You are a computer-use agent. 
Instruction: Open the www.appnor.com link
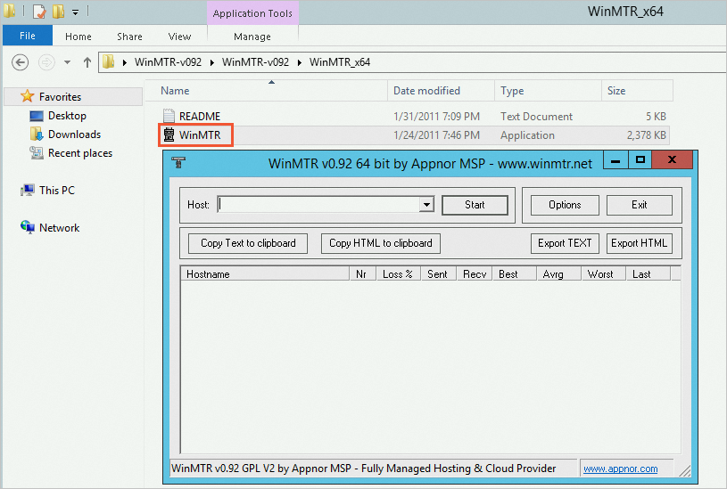620,469
